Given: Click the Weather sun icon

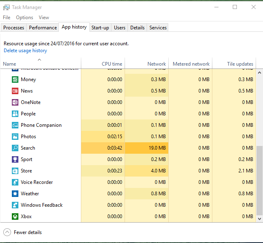Looking at the screenshot, I should click(x=15, y=194).
